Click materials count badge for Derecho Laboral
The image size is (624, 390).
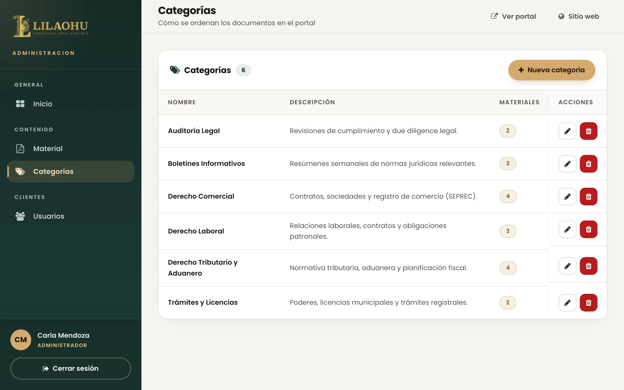(x=508, y=231)
